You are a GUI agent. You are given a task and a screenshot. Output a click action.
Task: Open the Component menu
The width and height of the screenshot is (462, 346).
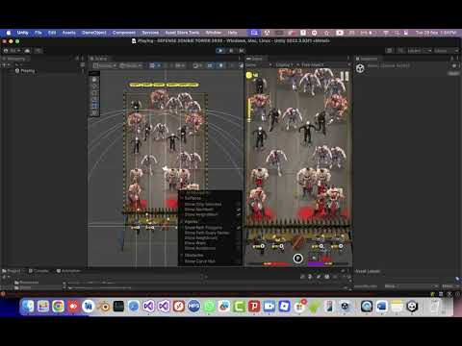click(x=124, y=33)
